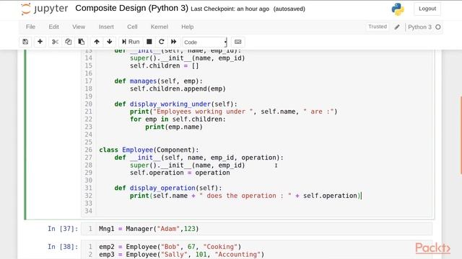Click the pencil edit-mode indicator icon

tap(397, 27)
